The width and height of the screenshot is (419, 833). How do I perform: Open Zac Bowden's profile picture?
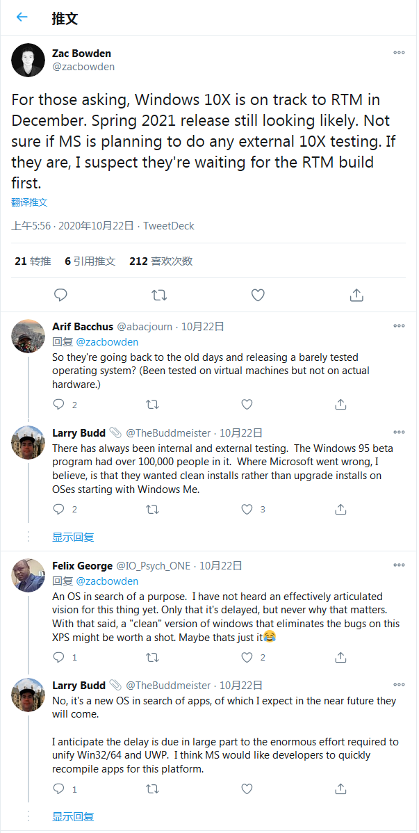point(28,60)
